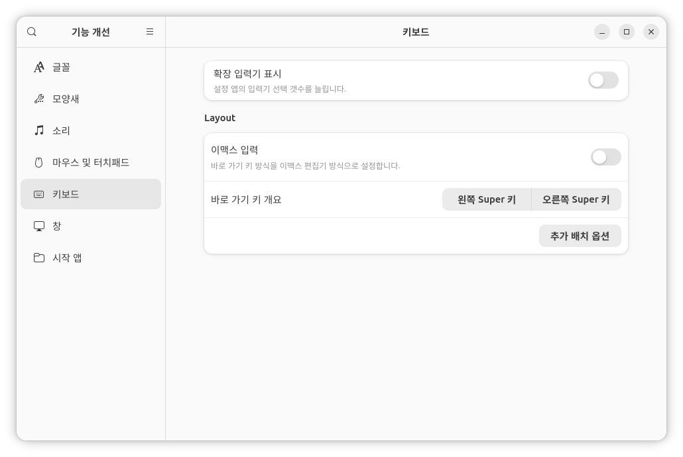
Task: Open the 모양새 appearance brush icon
Action: click(39, 99)
